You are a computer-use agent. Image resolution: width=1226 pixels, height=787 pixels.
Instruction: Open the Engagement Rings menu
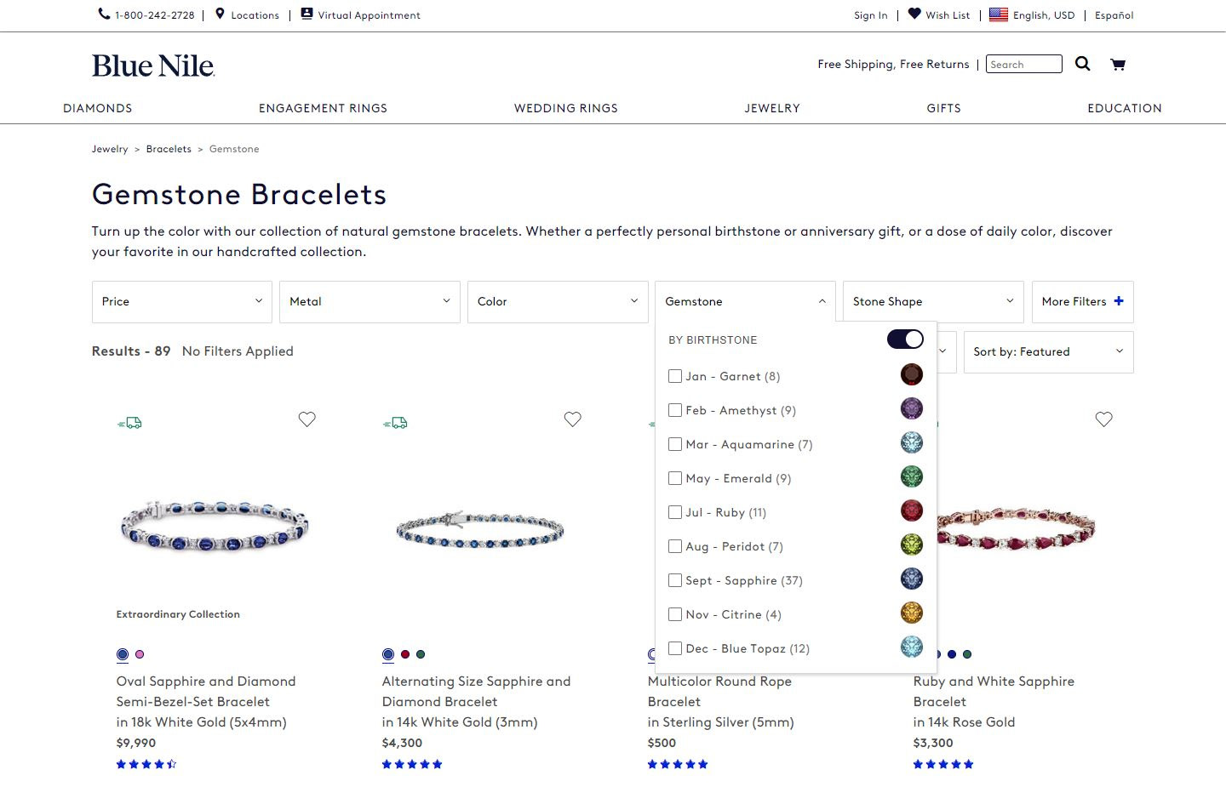click(x=323, y=108)
